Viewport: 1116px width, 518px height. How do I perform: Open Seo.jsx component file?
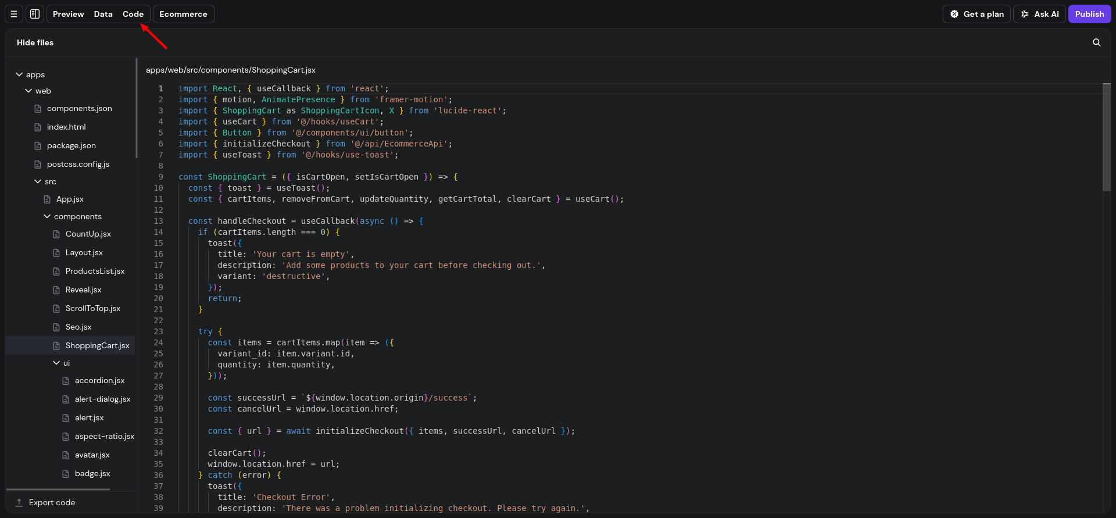pos(78,327)
